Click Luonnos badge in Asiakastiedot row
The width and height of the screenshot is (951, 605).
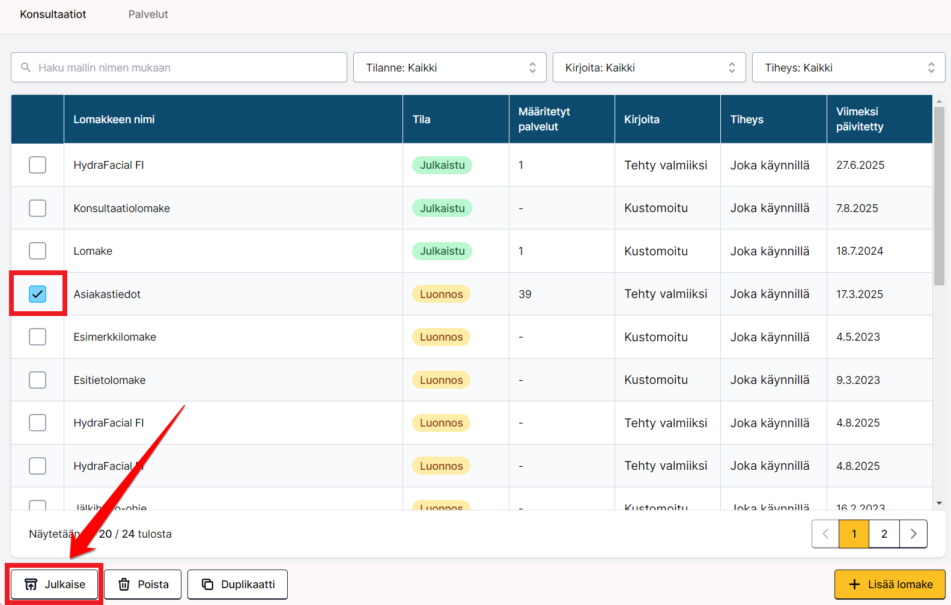click(x=441, y=294)
